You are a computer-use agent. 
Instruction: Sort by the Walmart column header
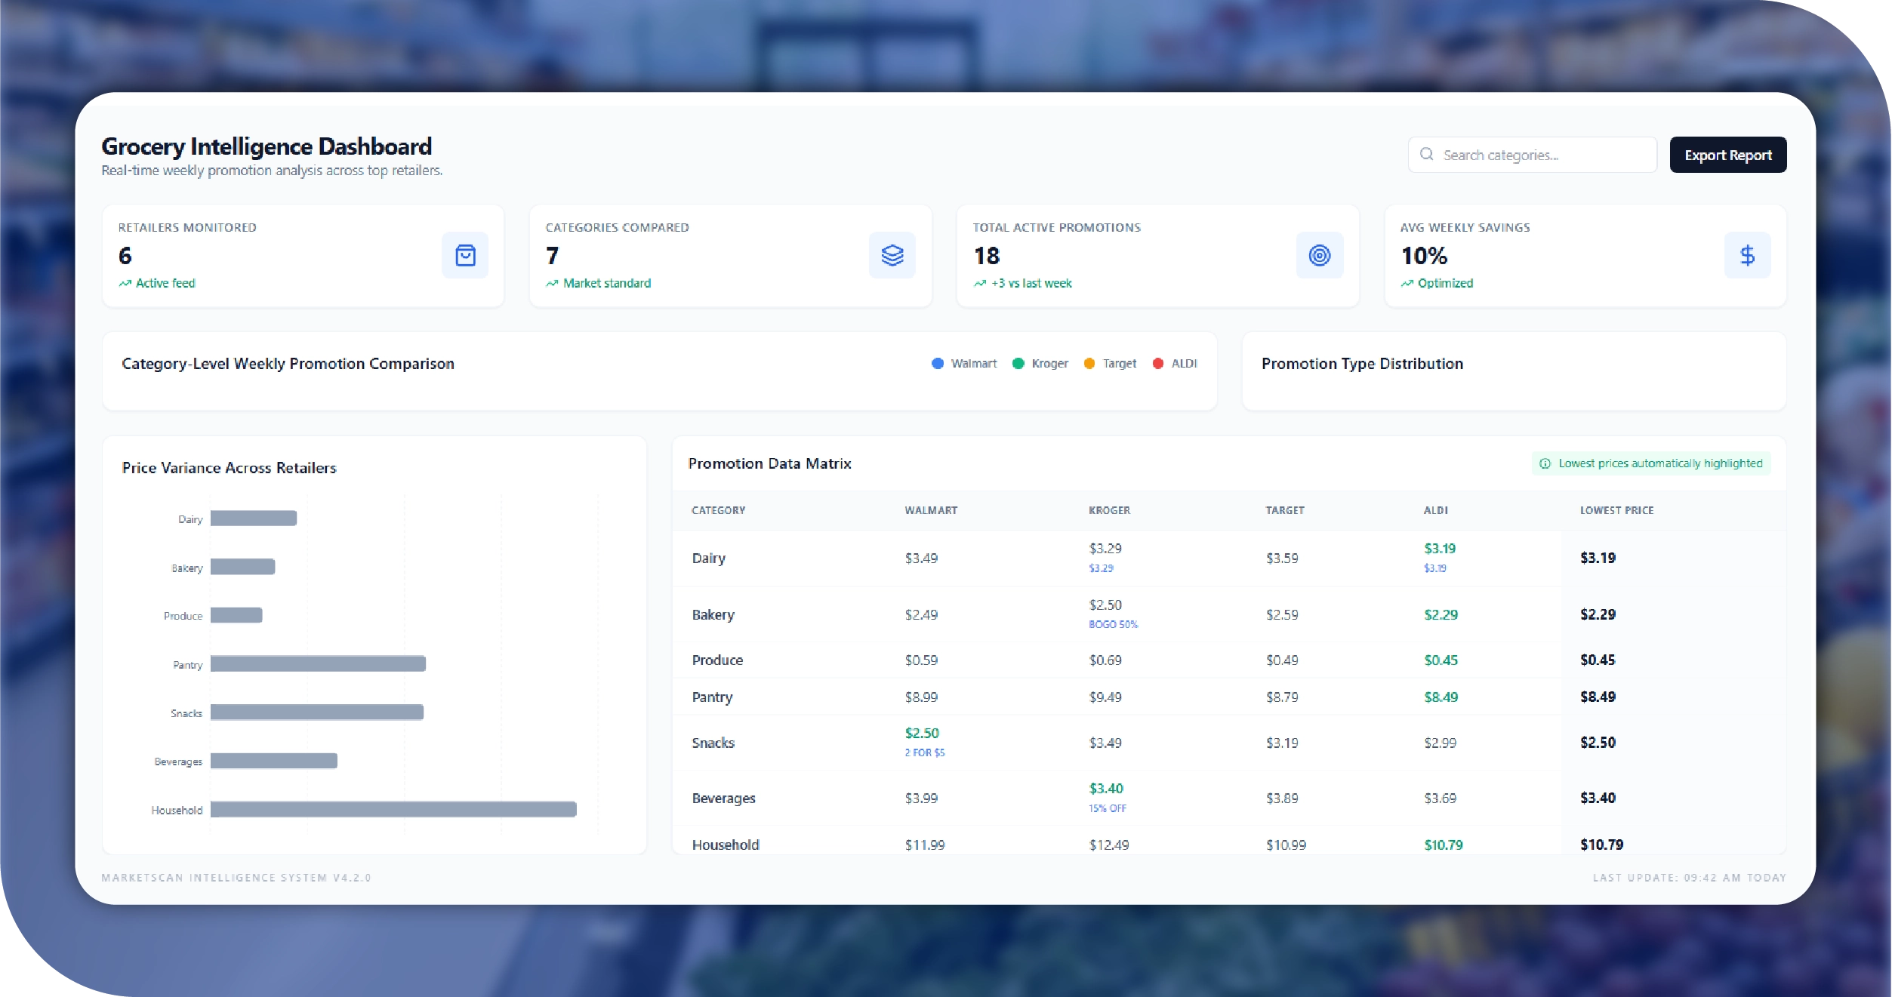[x=930, y=511]
